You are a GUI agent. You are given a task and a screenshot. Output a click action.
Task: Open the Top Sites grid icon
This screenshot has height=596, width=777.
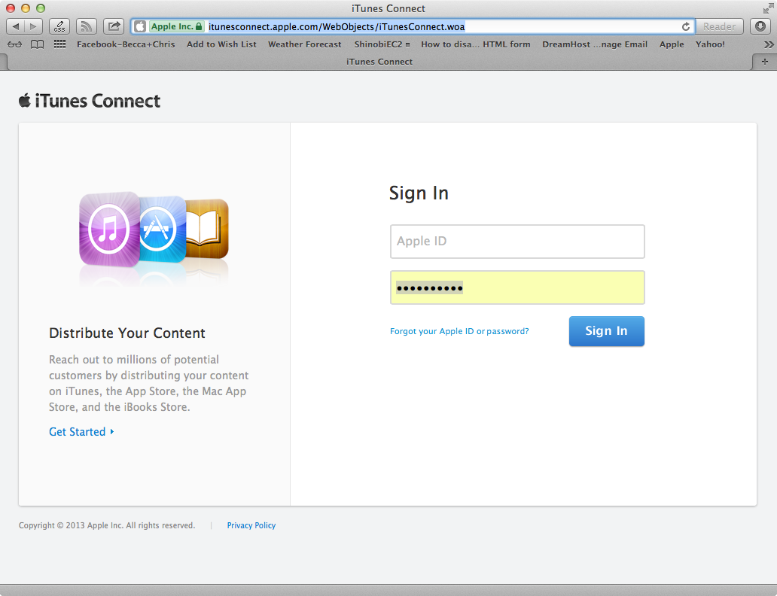click(x=60, y=44)
